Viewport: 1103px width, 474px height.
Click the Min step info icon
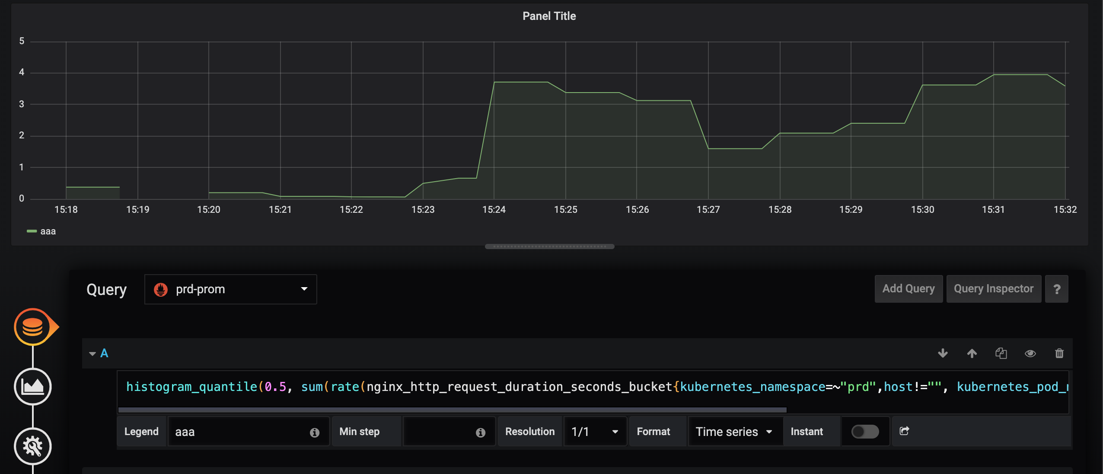(481, 432)
